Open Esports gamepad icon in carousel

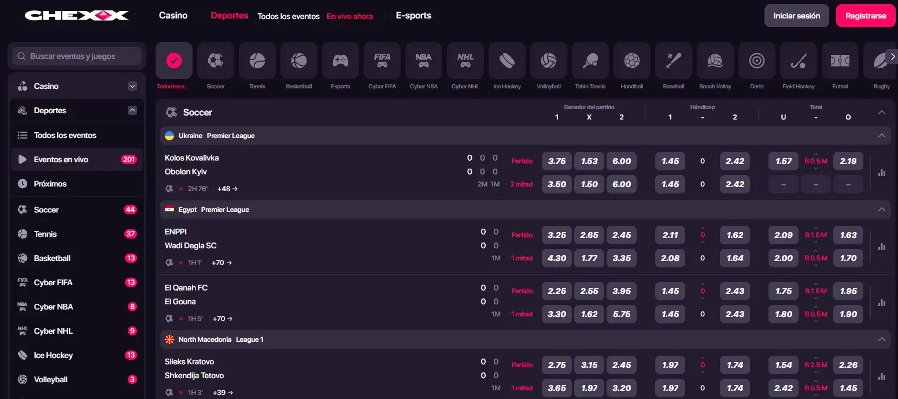click(341, 61)
